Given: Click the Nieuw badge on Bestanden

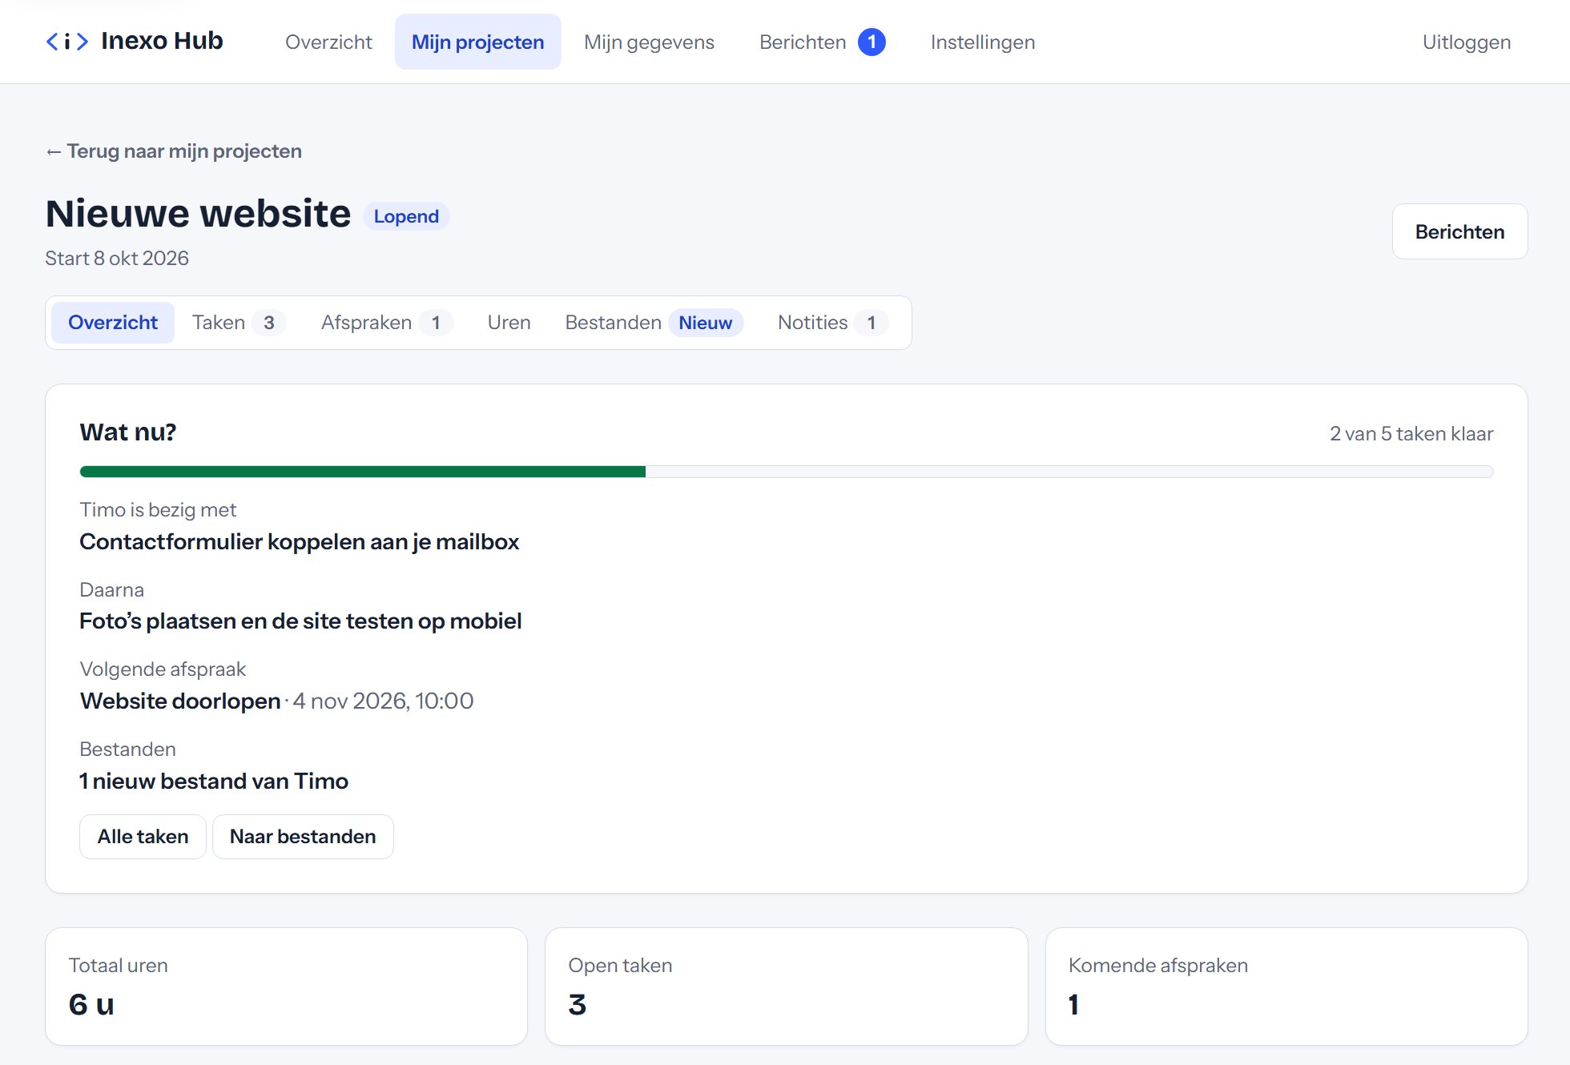Looking at the screenshot, I should [x=706, y=323].
